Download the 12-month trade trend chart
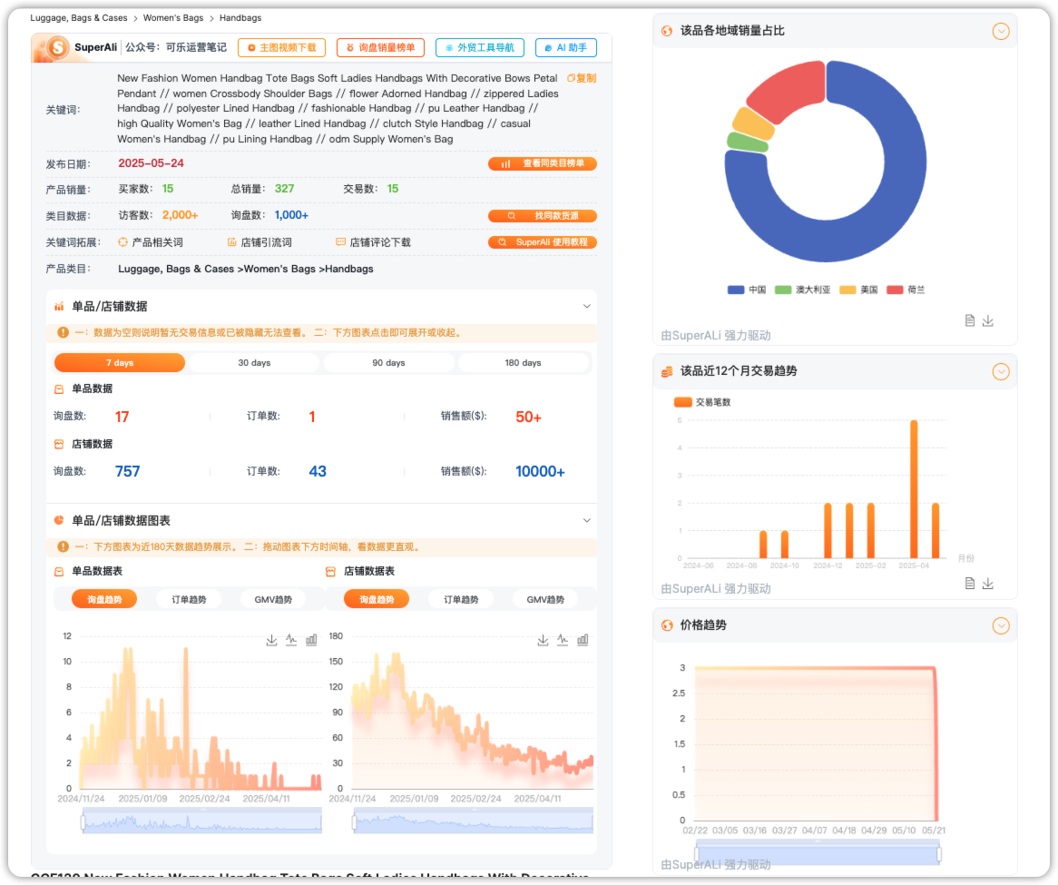Image resolution: width=1058 pixels, height=885 pixels. [x=988, y=584]
